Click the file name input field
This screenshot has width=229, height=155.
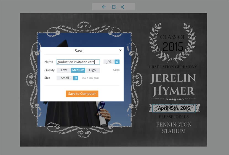[x=78, y=62]
